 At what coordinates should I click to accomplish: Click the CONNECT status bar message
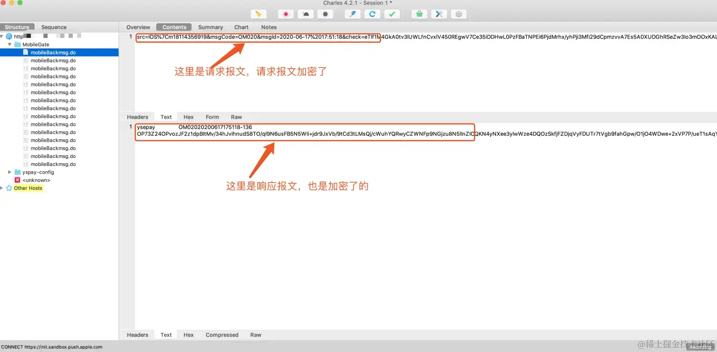pyautogui.click(x=52, y=347)
